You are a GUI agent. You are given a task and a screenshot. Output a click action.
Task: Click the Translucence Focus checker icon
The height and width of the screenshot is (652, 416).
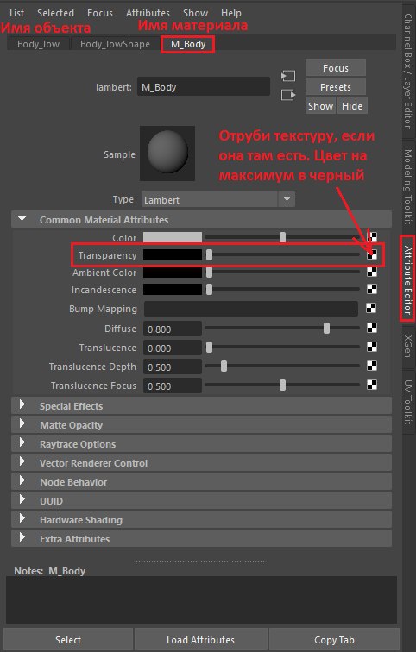coord(372,385)
